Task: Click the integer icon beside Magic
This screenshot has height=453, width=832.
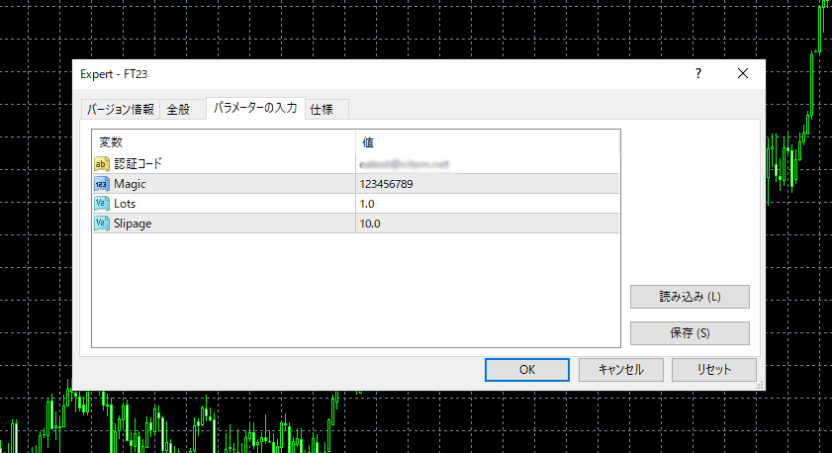Action: 102,184
